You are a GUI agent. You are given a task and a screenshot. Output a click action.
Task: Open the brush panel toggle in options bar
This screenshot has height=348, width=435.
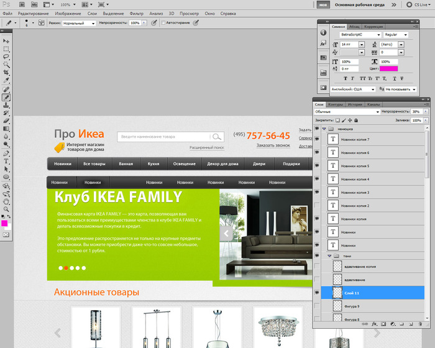[x=42, y=23]
